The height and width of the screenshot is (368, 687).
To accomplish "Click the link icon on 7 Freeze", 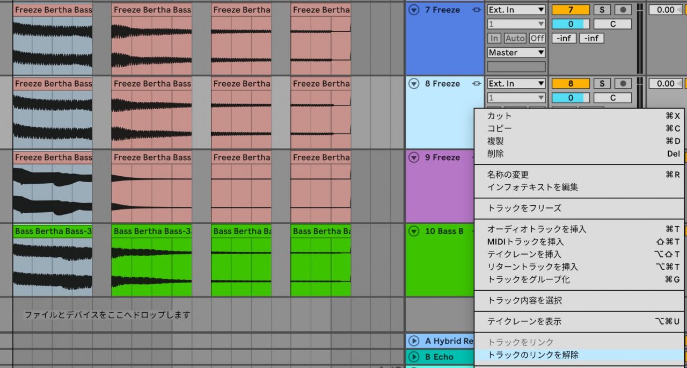I will point(476,10).
